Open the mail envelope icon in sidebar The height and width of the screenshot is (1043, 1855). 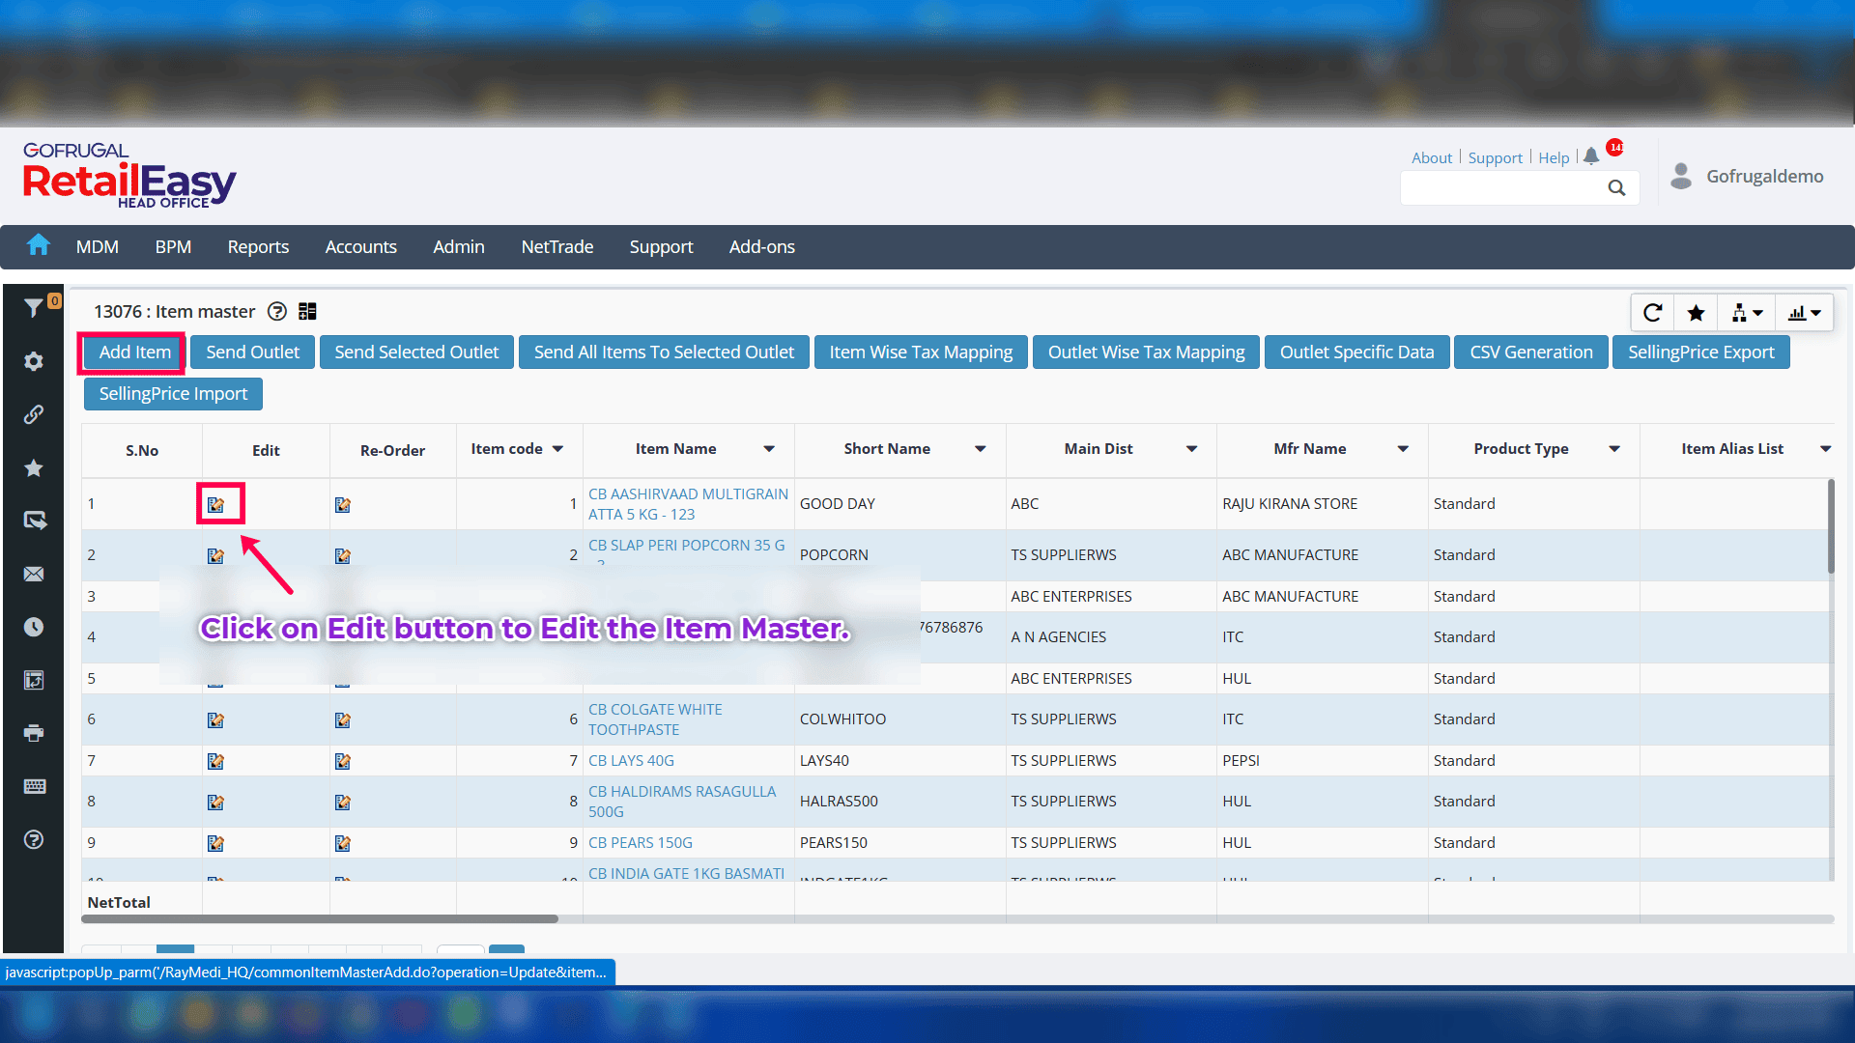click(34, 574)
